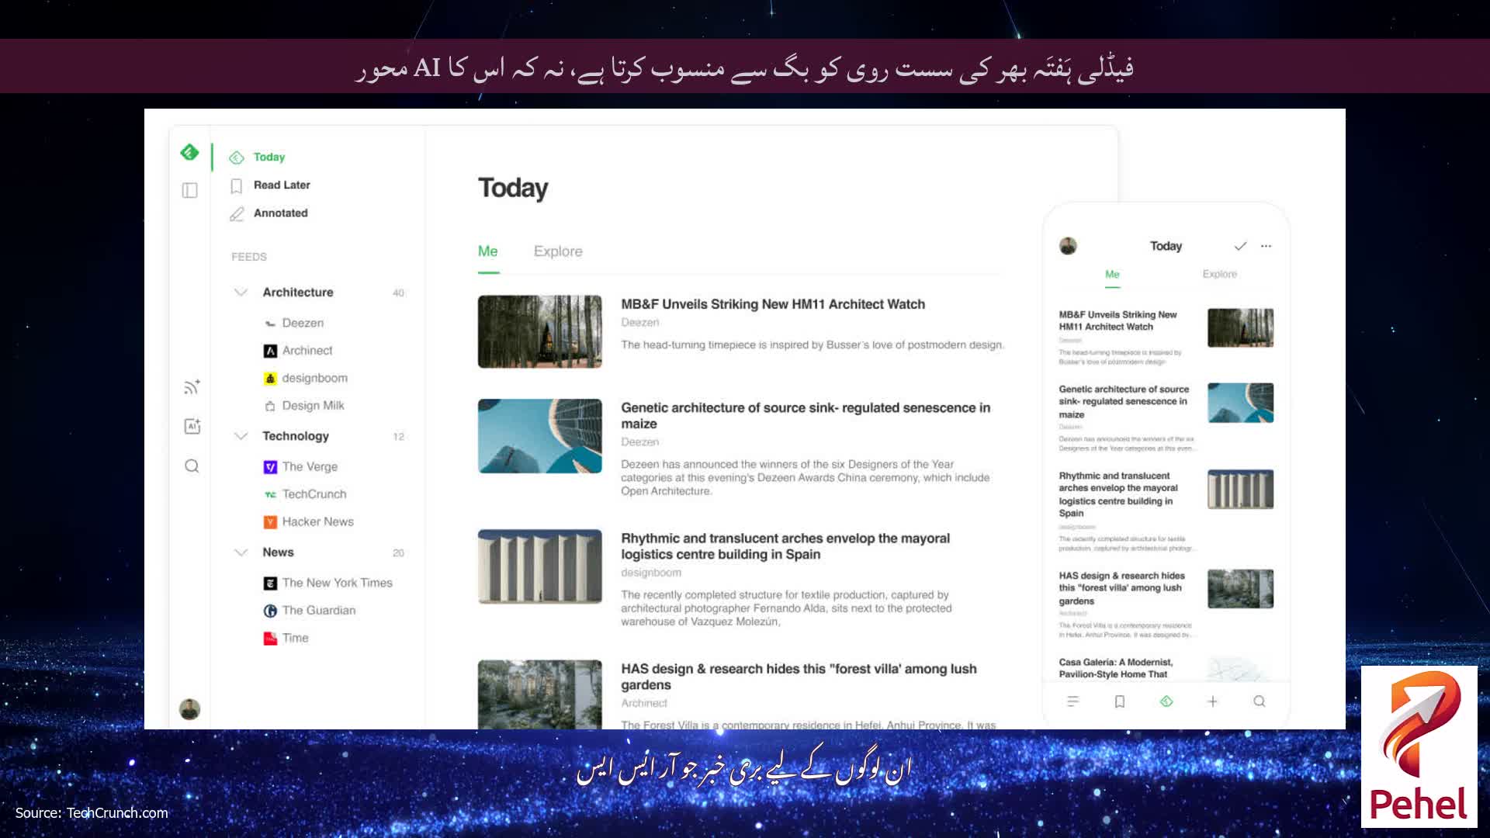The width and height of the screenshot is (1490, 838).
Task: Tap the mobile bottom Feedly home icon
Action: [x=1166, y=701]
